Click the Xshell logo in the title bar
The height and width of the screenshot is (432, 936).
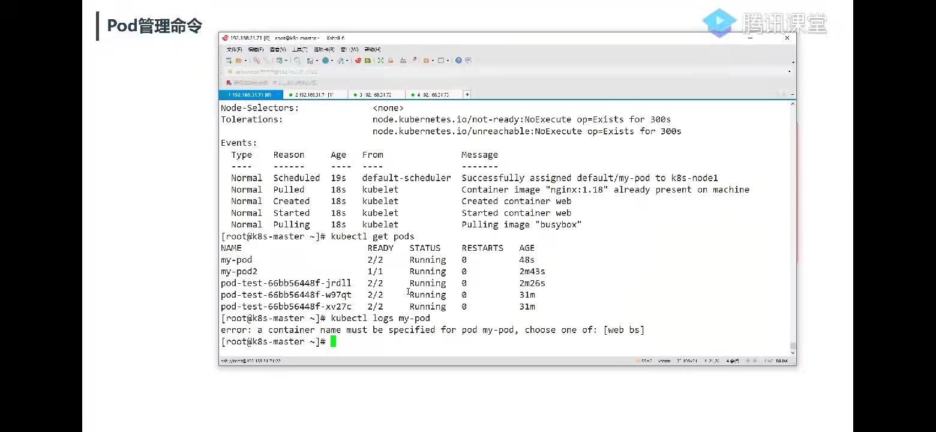(225, 38)
